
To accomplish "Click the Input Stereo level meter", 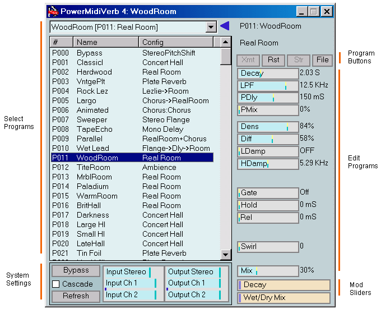I will point(133,272).
